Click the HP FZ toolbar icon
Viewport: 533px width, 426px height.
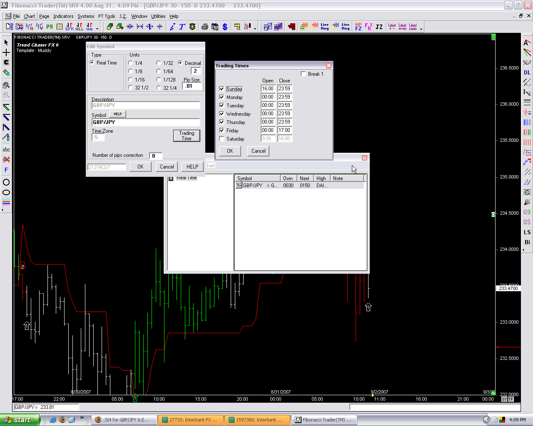click(x=359, y=27)
